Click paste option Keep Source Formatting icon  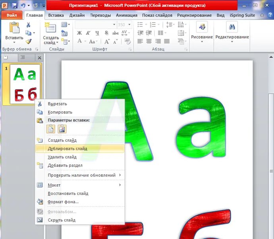[51, 129]
